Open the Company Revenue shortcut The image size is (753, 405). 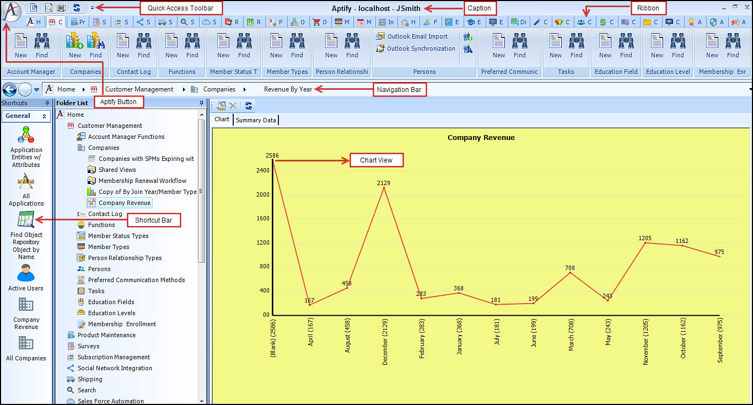26,313
